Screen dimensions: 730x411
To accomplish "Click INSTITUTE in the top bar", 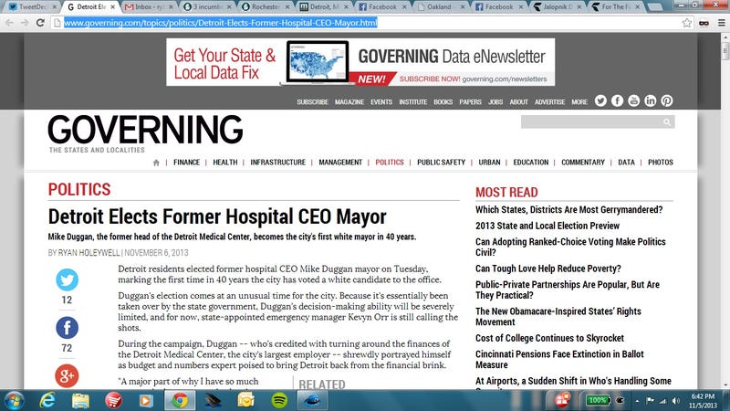I will [413, 101].
